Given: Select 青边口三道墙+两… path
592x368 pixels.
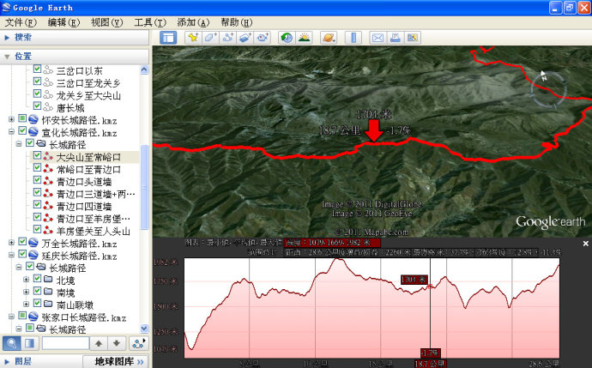Looking at the screenshot, I should click(95, 194).
